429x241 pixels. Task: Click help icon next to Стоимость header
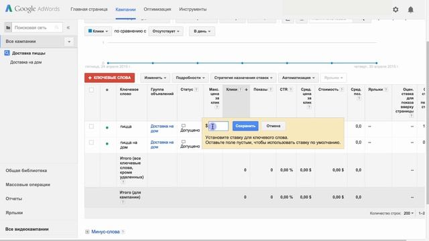point(342,90)
